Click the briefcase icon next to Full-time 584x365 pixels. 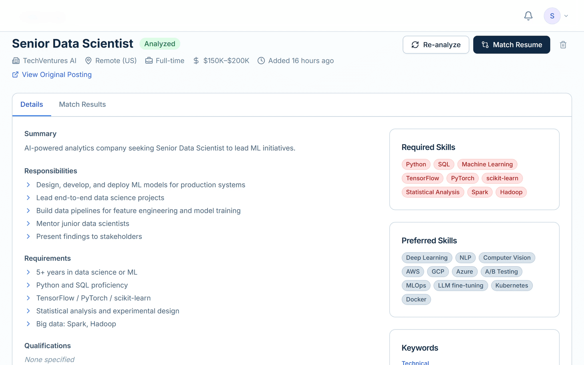click(x=149, y=61)
